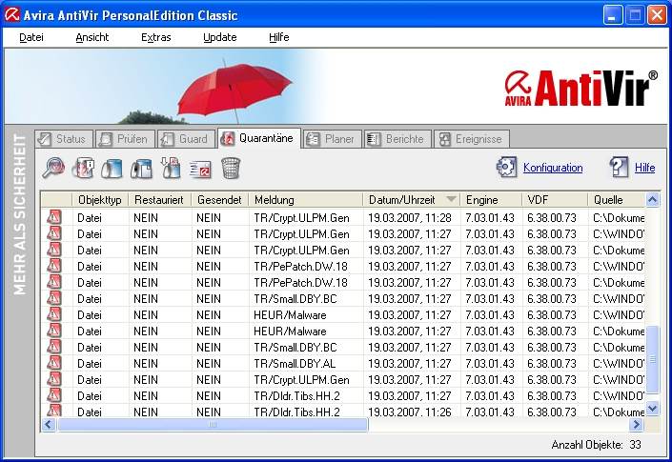Viewport: 672px width, 462px height.
Task: Select the Quarantäne tab
Action: (x=259, y=138)
